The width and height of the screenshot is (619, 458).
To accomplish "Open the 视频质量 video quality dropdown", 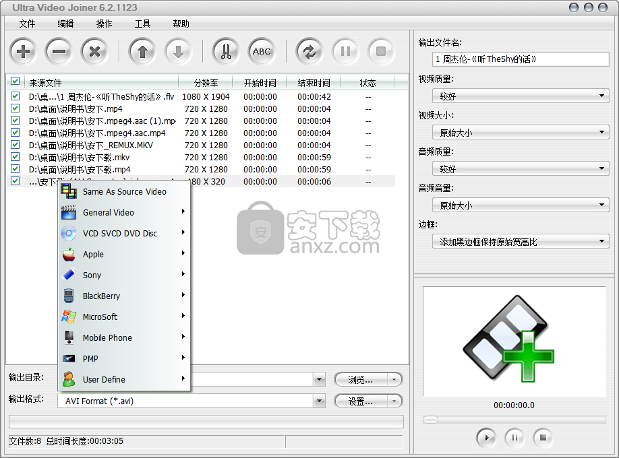I will click(521, 96).
